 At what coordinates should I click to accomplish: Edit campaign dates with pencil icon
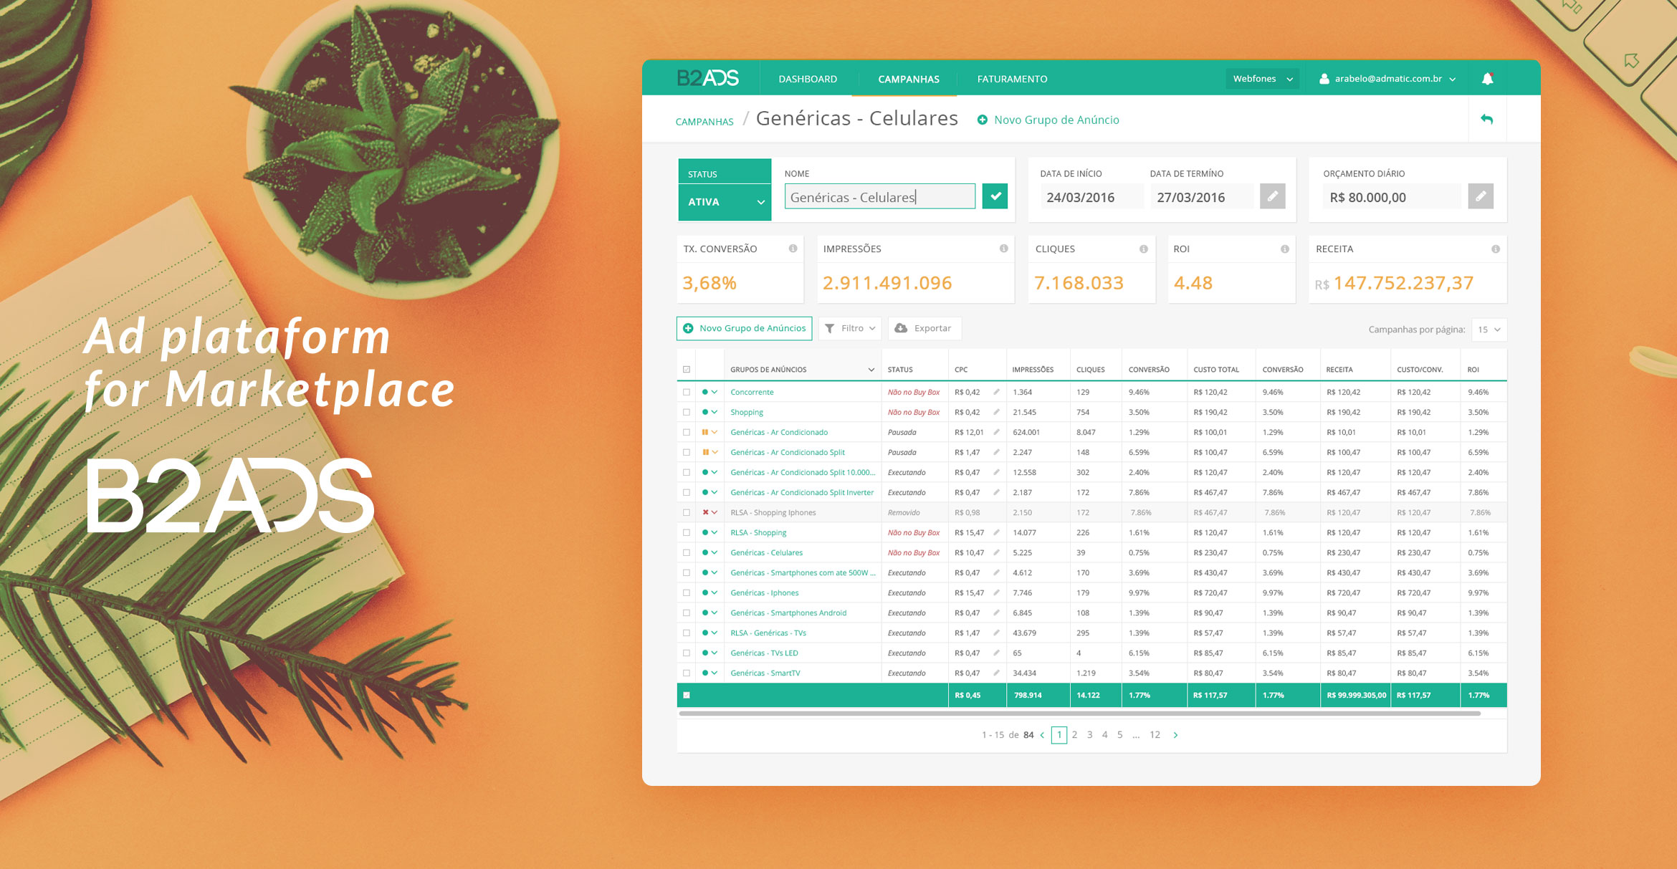tap(1273, 196)
